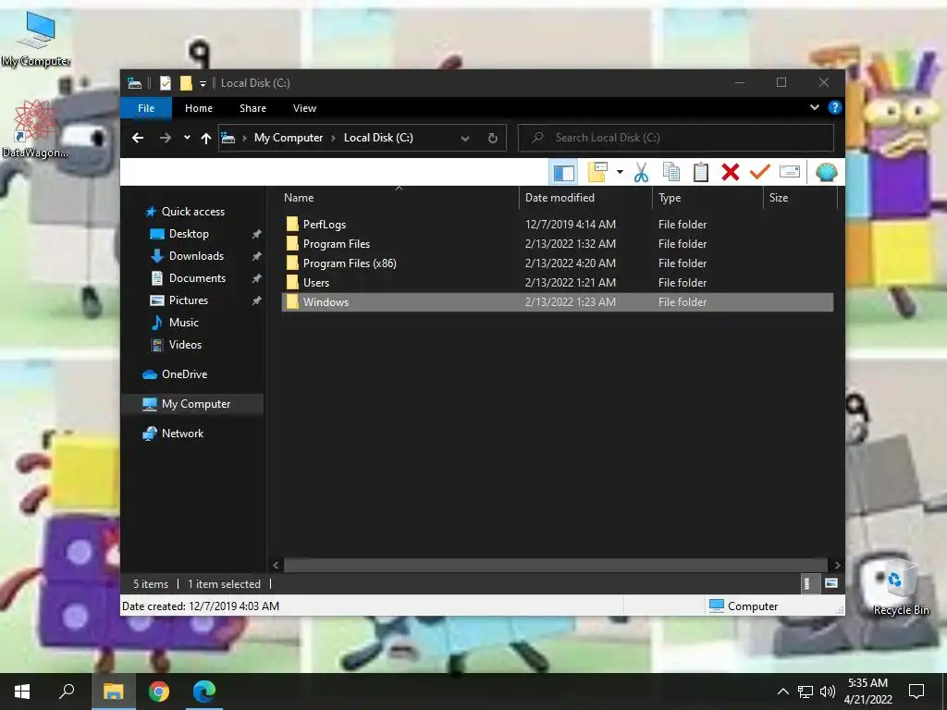Viewport: 947px width, 710px height.
Task: Click the taskbar Search magnifier icon
Action: tap(67, 692)
